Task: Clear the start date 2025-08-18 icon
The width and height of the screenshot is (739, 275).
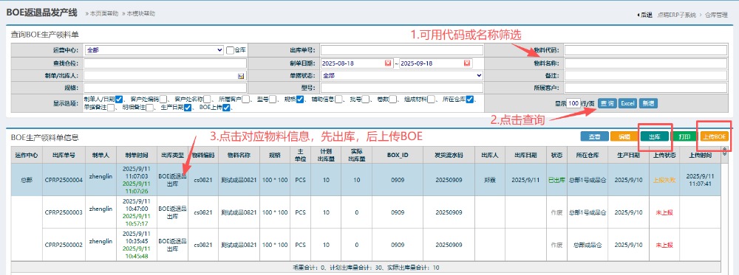Action: click(388, 63)
